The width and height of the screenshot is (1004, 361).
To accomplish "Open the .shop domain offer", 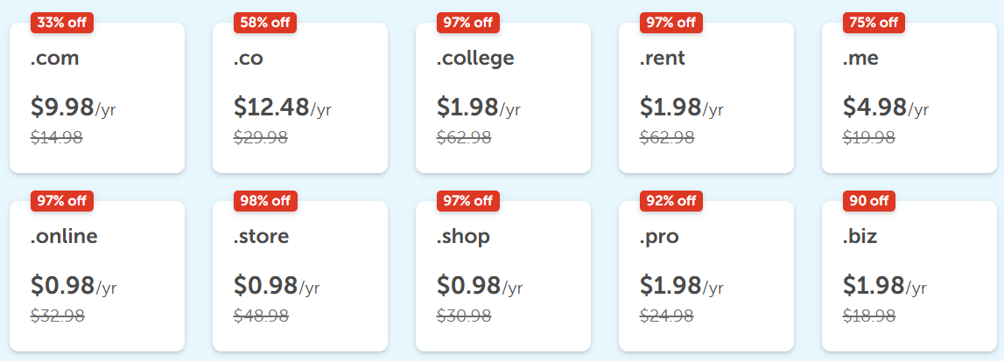I will click(x=502, y=276).
